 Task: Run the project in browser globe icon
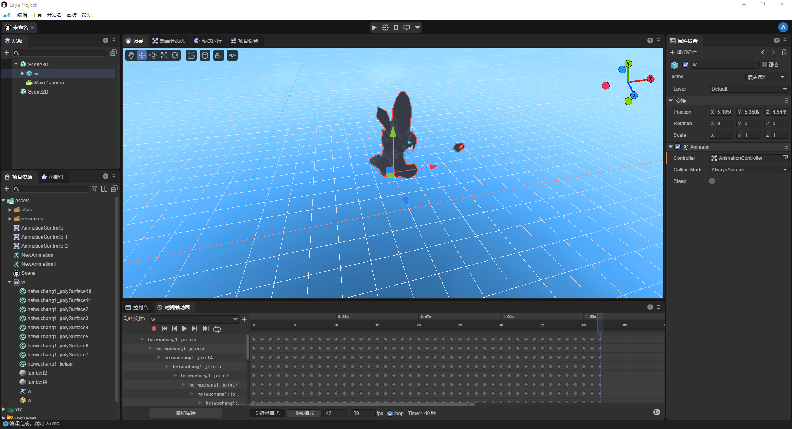coord(385,28)
